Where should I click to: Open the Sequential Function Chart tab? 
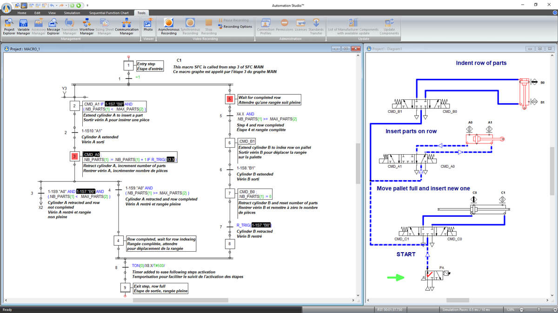pos(109,13)
